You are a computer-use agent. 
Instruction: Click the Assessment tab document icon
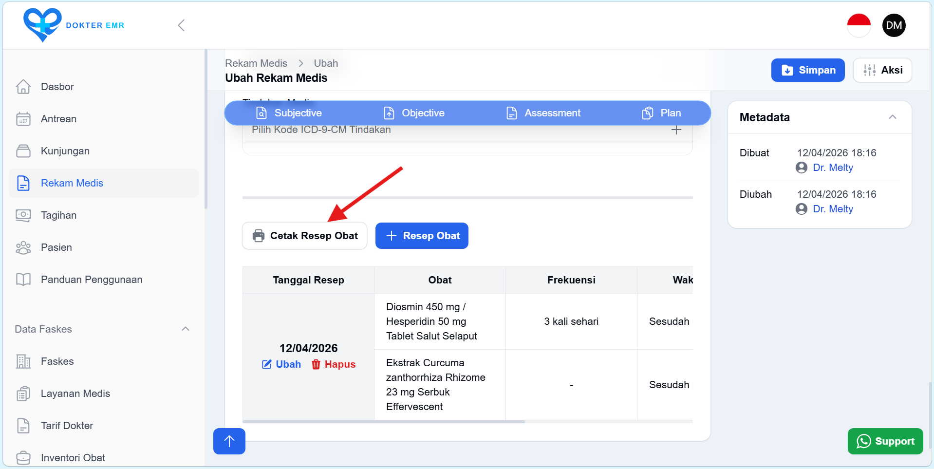[x=512, y=113]
